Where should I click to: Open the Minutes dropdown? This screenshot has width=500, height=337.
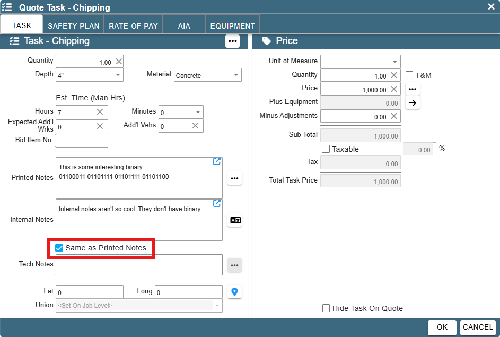point(198,113)
